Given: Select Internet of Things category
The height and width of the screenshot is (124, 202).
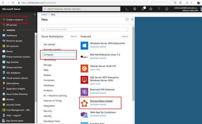Looking at the screenshot, I should coord(53,101).
